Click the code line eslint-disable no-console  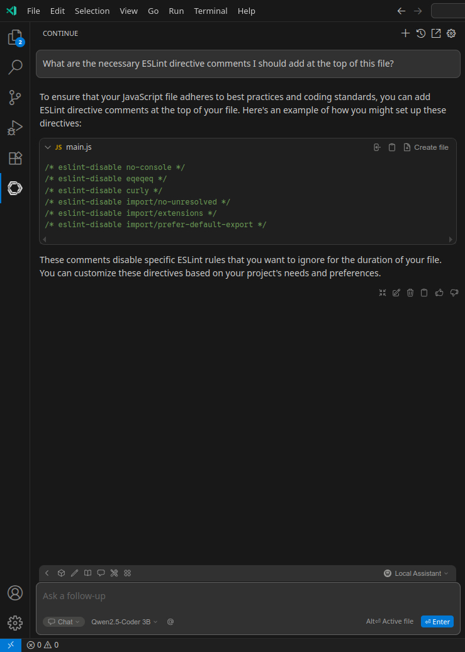[x=115, y=167]
